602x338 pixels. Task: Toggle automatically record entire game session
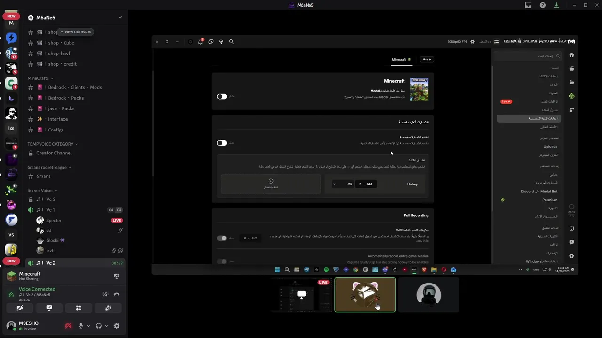[x=222, y=261]
